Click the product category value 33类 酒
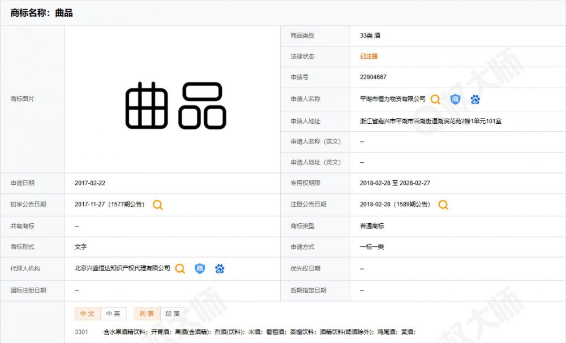 (x=370, y=35)
